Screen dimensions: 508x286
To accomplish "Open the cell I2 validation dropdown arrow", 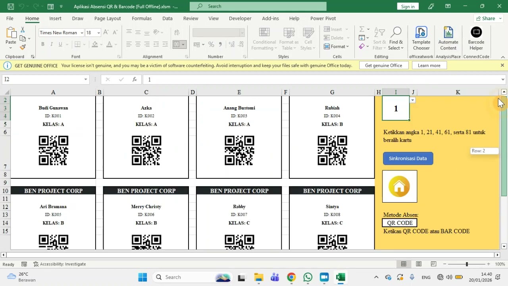I will coord(413,100).
